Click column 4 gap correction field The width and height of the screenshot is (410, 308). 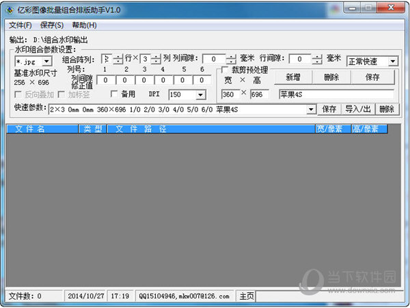(x=163, y=80)
